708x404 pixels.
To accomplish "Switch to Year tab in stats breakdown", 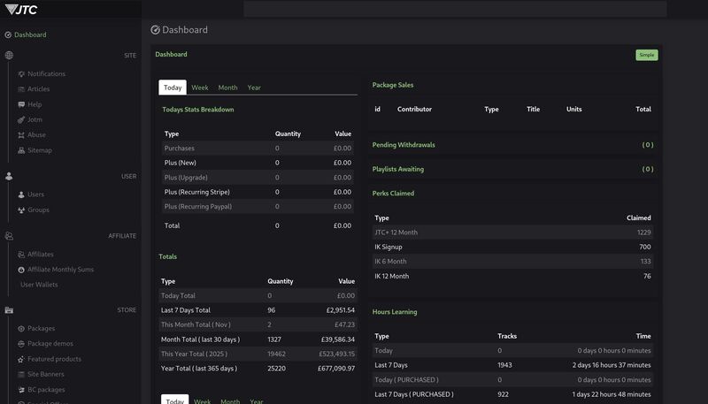I will click(254, 88).
